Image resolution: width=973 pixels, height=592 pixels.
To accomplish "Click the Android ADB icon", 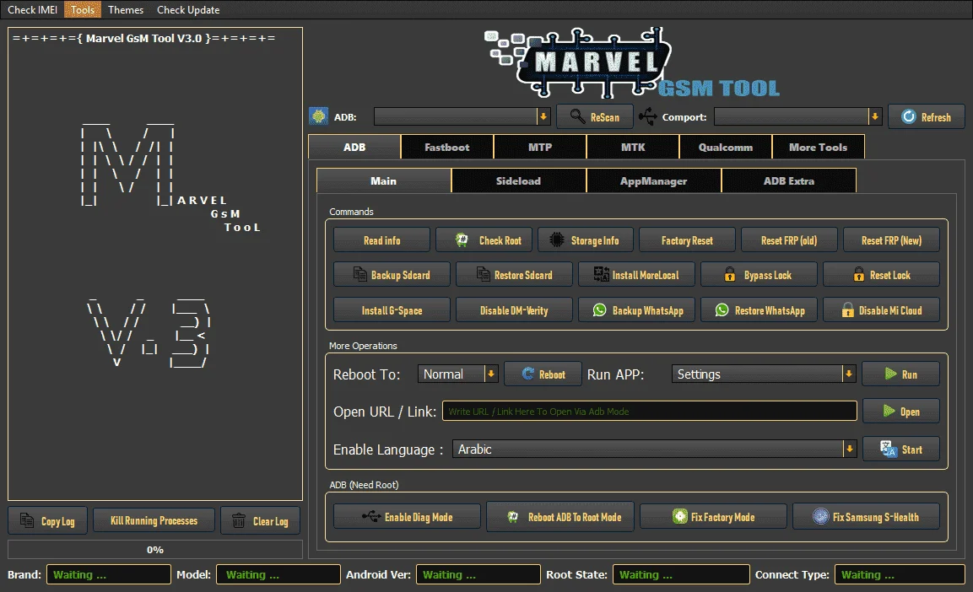I will click(318, 116).
